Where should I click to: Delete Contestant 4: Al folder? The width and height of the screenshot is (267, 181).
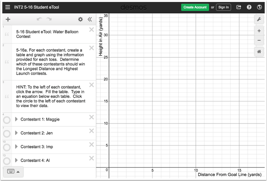pyautogui.click(x=92, y=158)
